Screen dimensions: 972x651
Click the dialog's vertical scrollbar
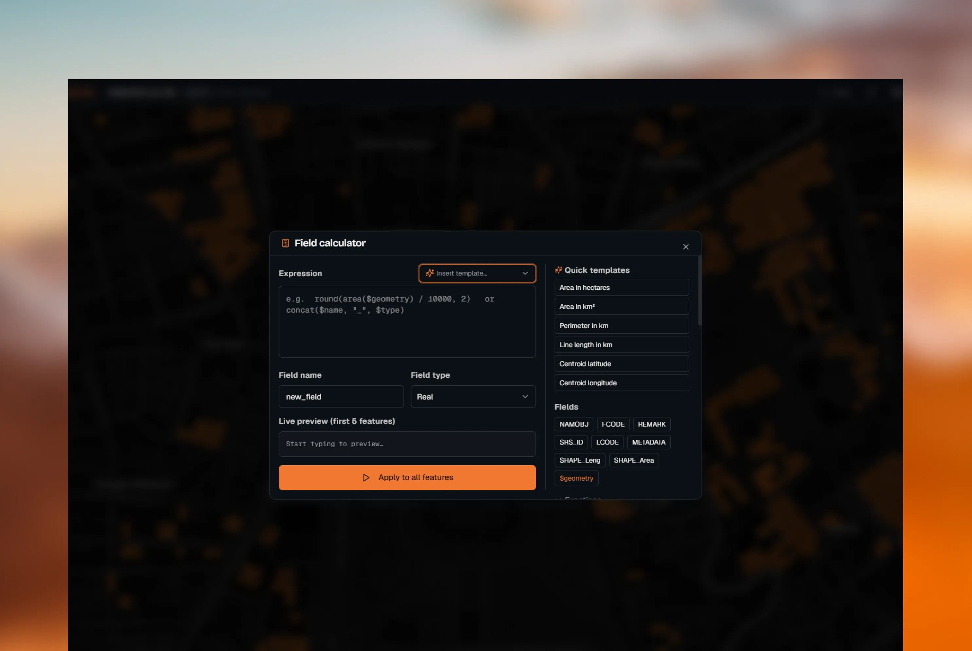click(700, 290)
